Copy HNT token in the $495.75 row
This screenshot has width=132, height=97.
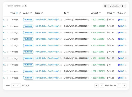pos(126,52)
